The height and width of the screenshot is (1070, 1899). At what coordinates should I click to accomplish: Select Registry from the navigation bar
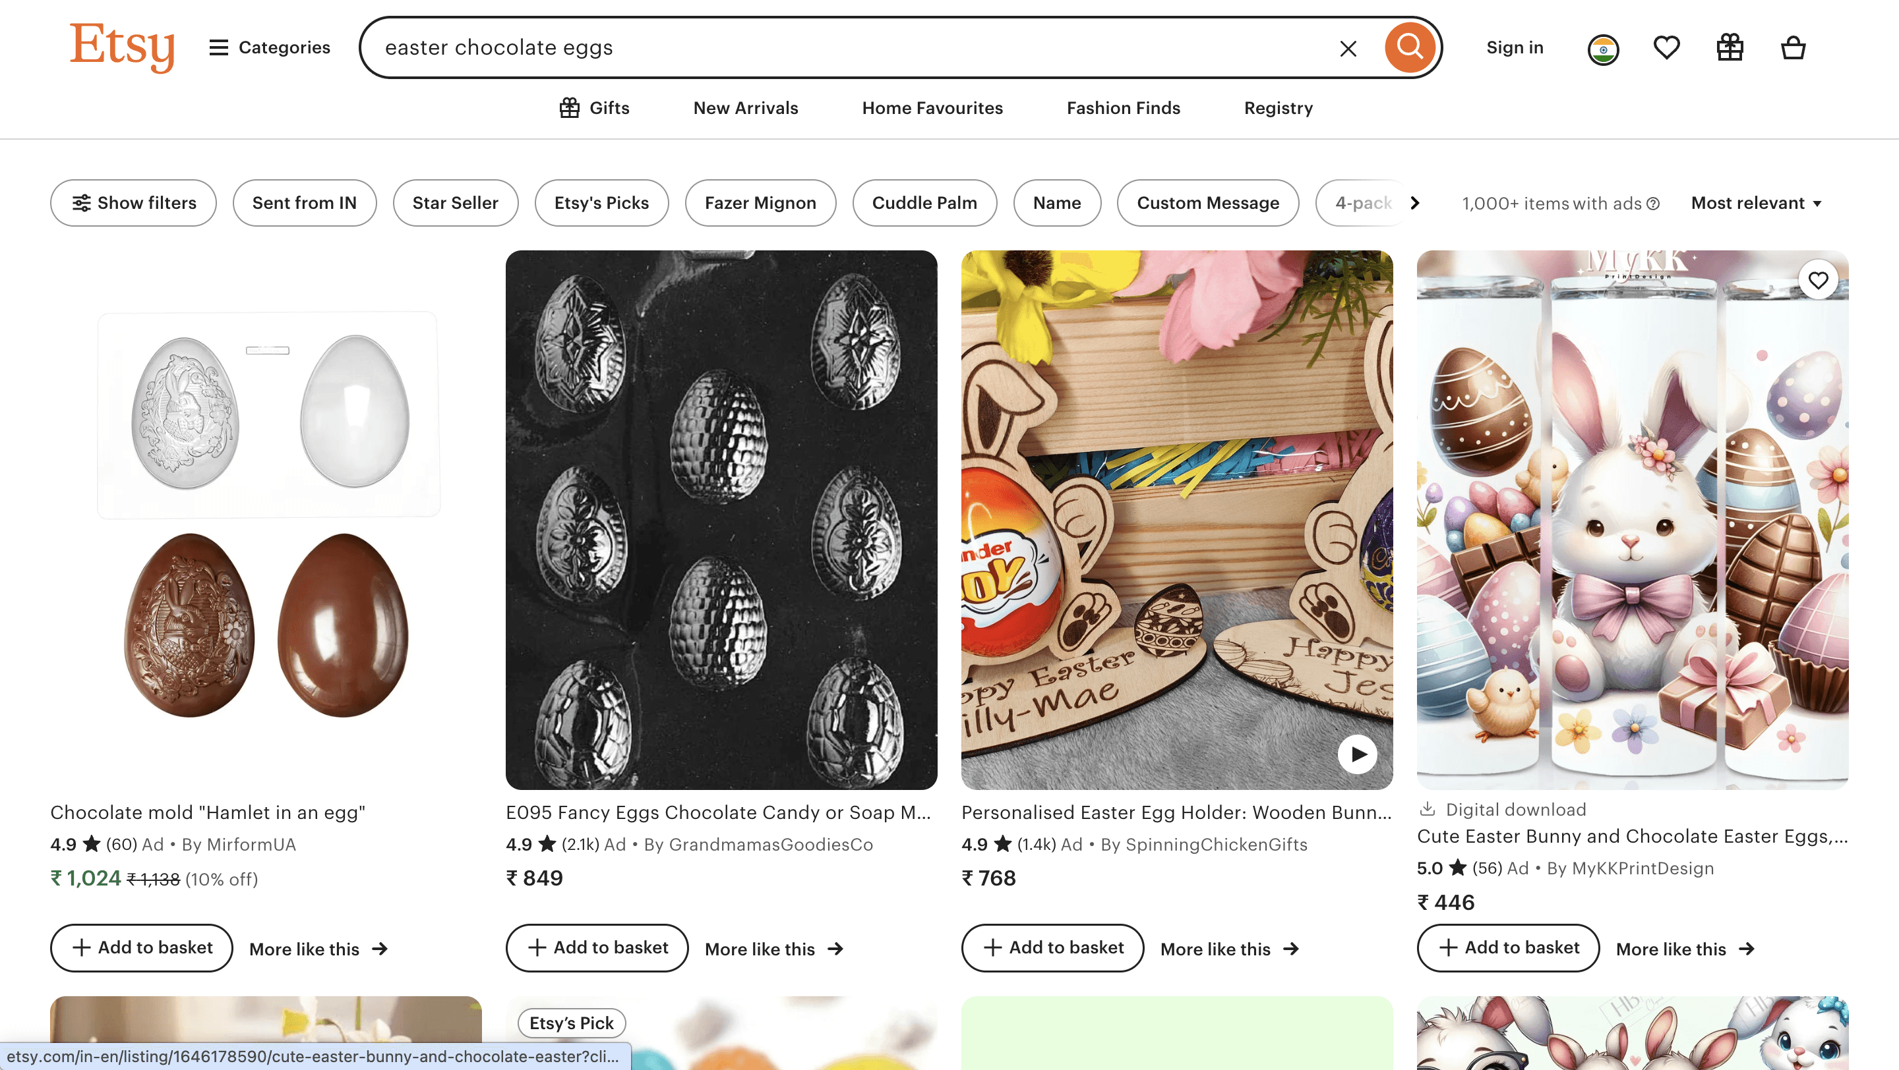pos(1278,107)
